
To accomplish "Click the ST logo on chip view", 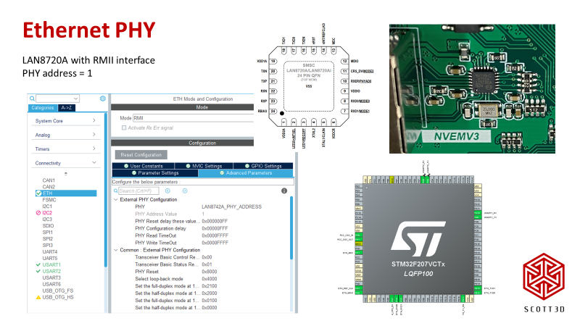I will point(418,238).
